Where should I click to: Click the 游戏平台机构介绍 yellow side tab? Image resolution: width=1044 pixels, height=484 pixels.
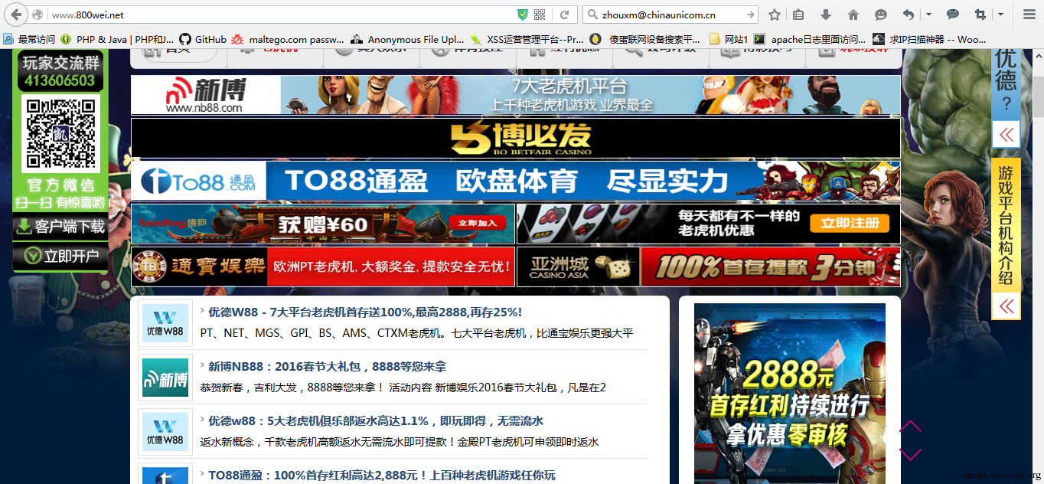[1006, 225]
